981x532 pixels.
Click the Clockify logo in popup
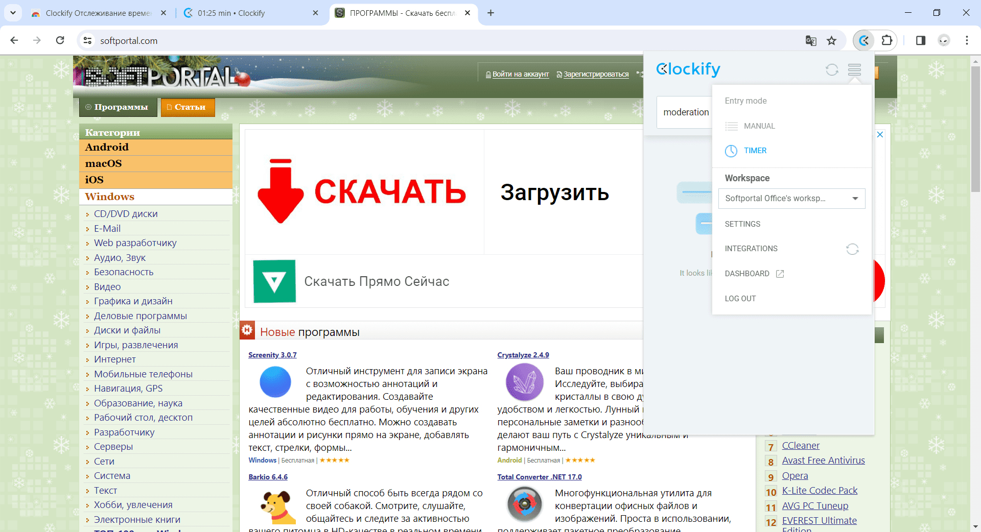pyautogui.click(x=688, y=69)
